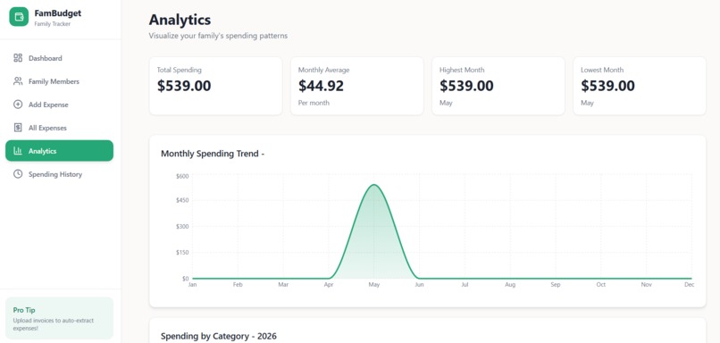
Task: Click the Family Tracker subtitle
Action: (x=53, y=24)
